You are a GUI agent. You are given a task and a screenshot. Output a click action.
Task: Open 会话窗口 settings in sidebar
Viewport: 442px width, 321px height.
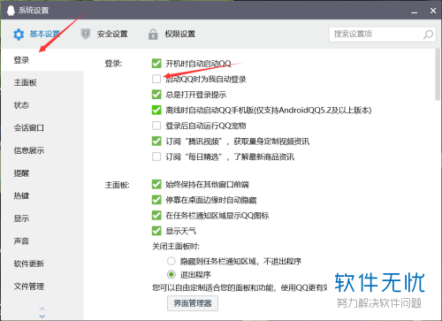point(42,128)
